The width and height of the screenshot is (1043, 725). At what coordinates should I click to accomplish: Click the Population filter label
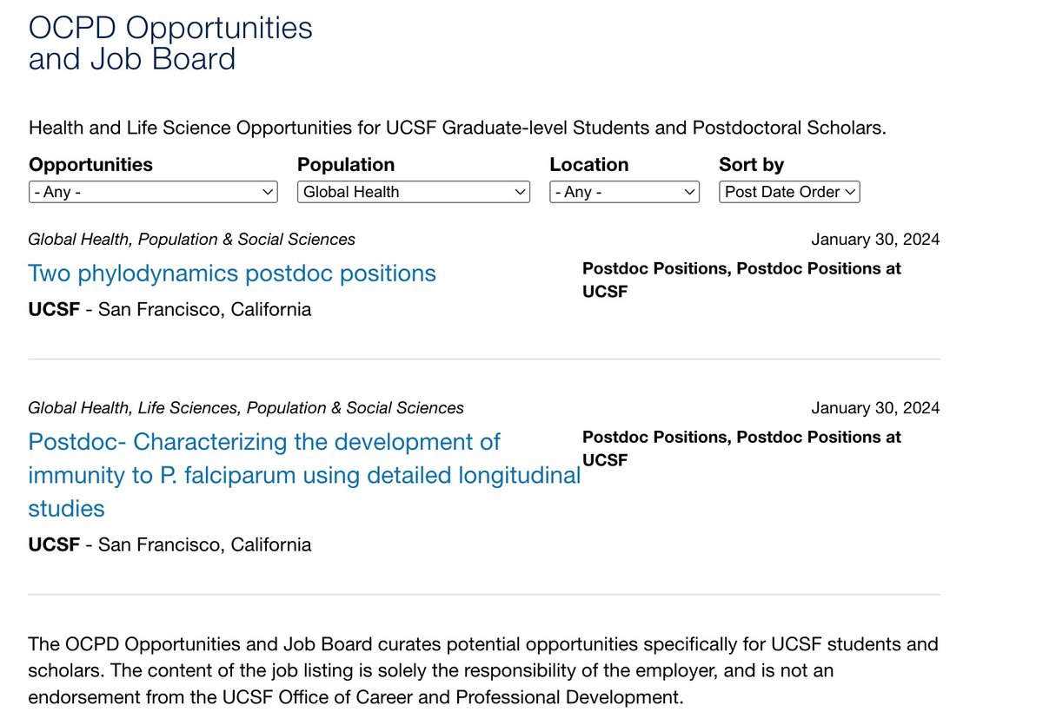346,165
